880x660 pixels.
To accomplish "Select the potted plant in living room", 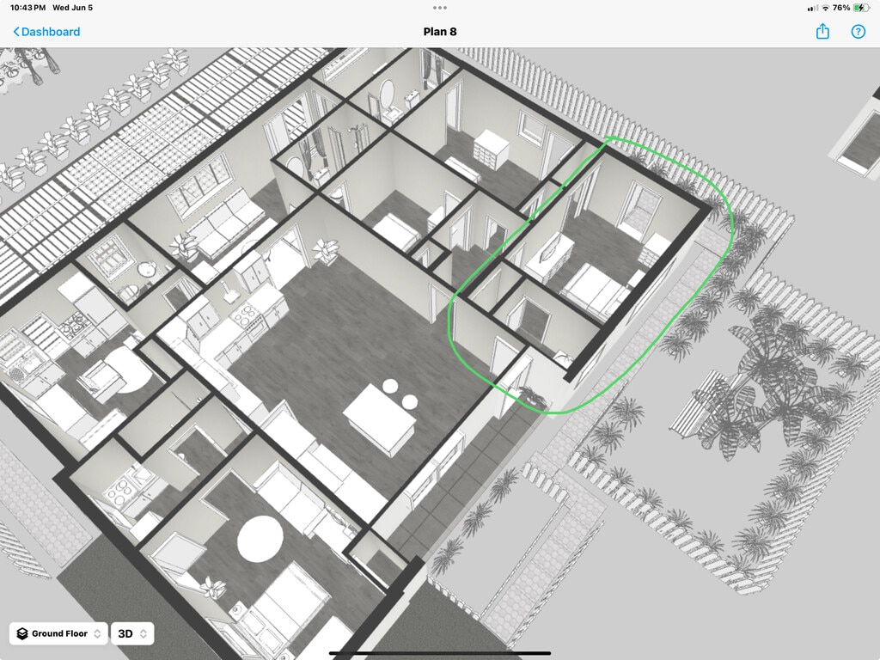I will [x=327, y=250].
